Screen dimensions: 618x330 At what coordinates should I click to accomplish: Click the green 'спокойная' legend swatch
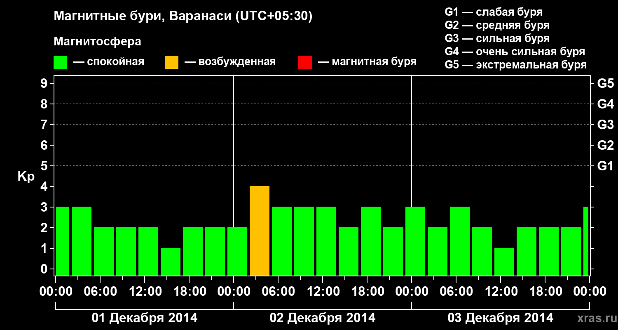coord(60,62)
